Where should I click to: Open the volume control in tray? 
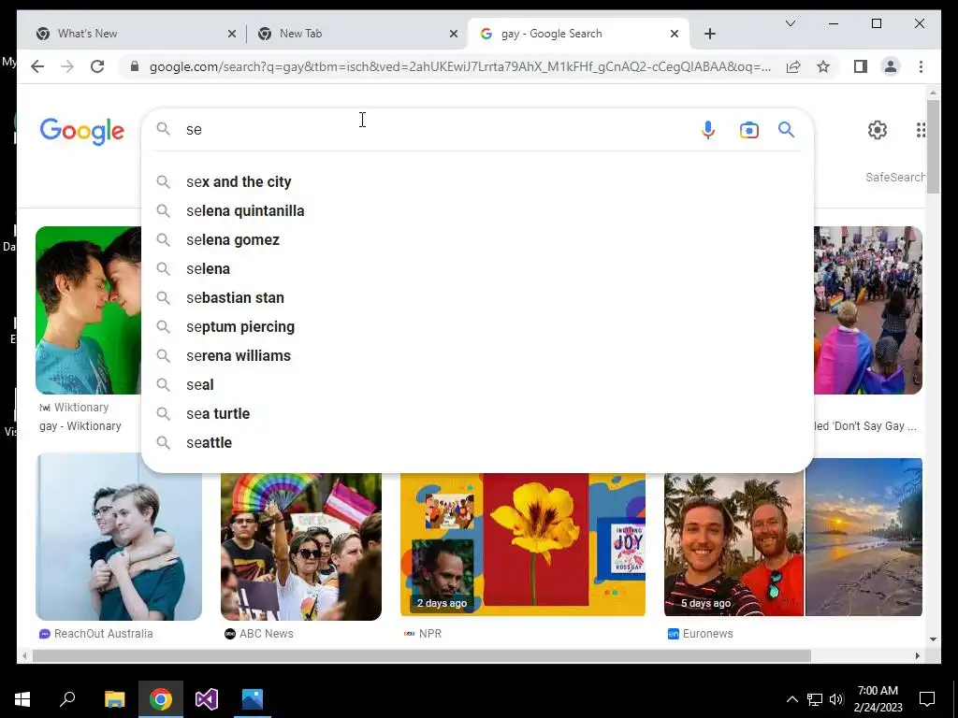tap(836, 699)
